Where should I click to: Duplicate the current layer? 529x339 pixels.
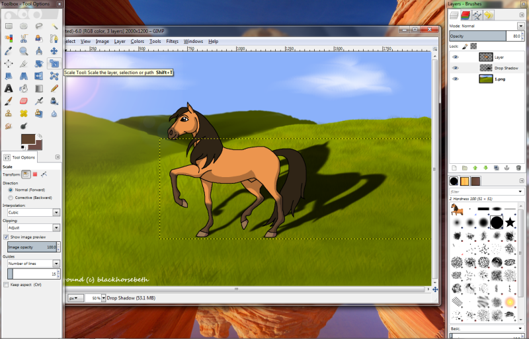click(497, 168)
